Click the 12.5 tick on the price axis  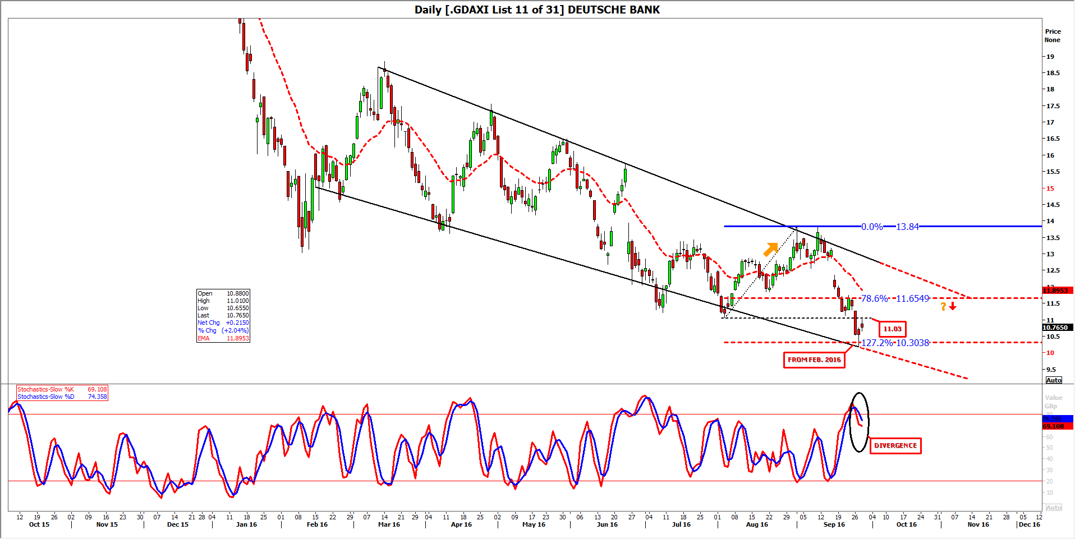pyautogui.click(x=1053, y=270)
